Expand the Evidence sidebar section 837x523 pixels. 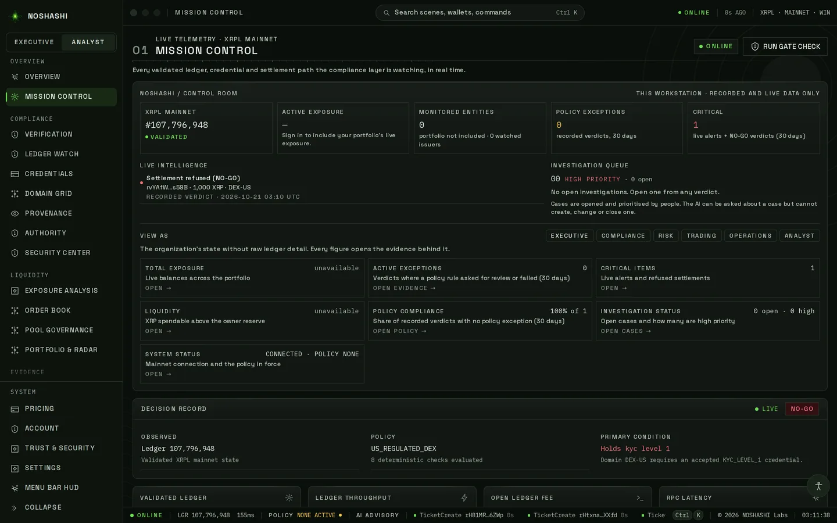(27, 372)
